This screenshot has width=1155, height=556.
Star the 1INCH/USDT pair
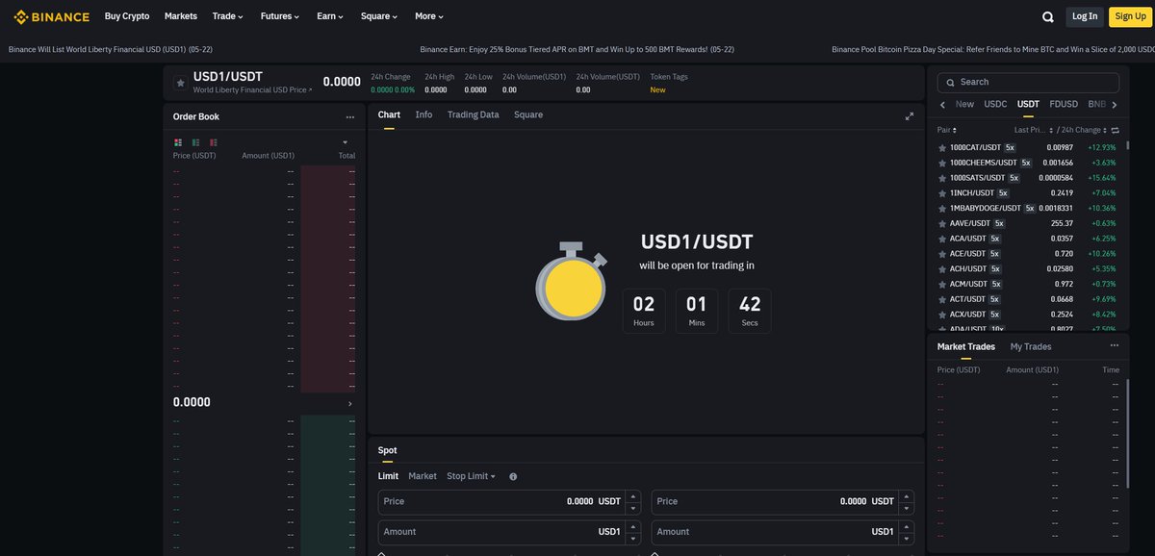pos(942,193)
